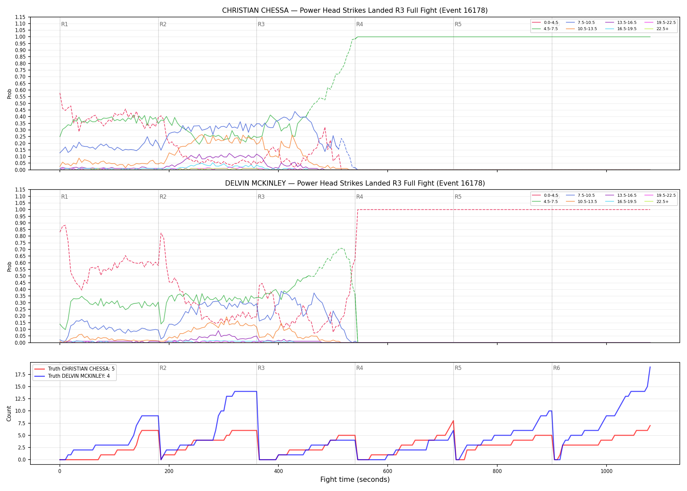Click the 'Count' y-axis label
Viewport: 687px width, 491px height.
pyautogui.click(x=9, y=413)
